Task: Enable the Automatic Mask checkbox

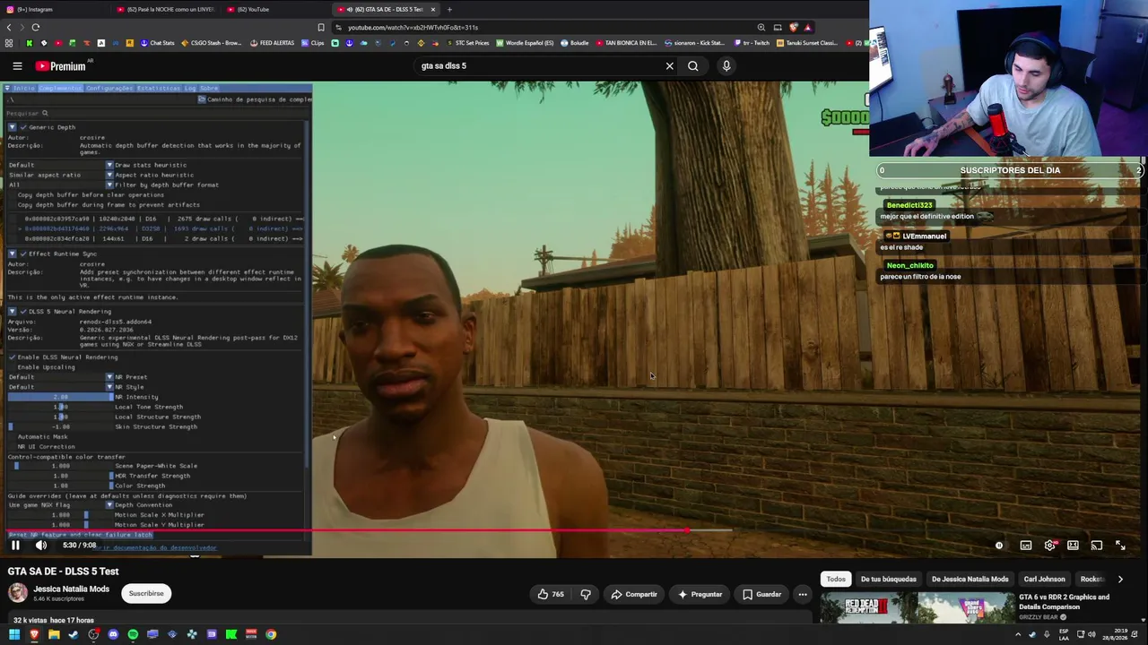Action: coord(13,436)
